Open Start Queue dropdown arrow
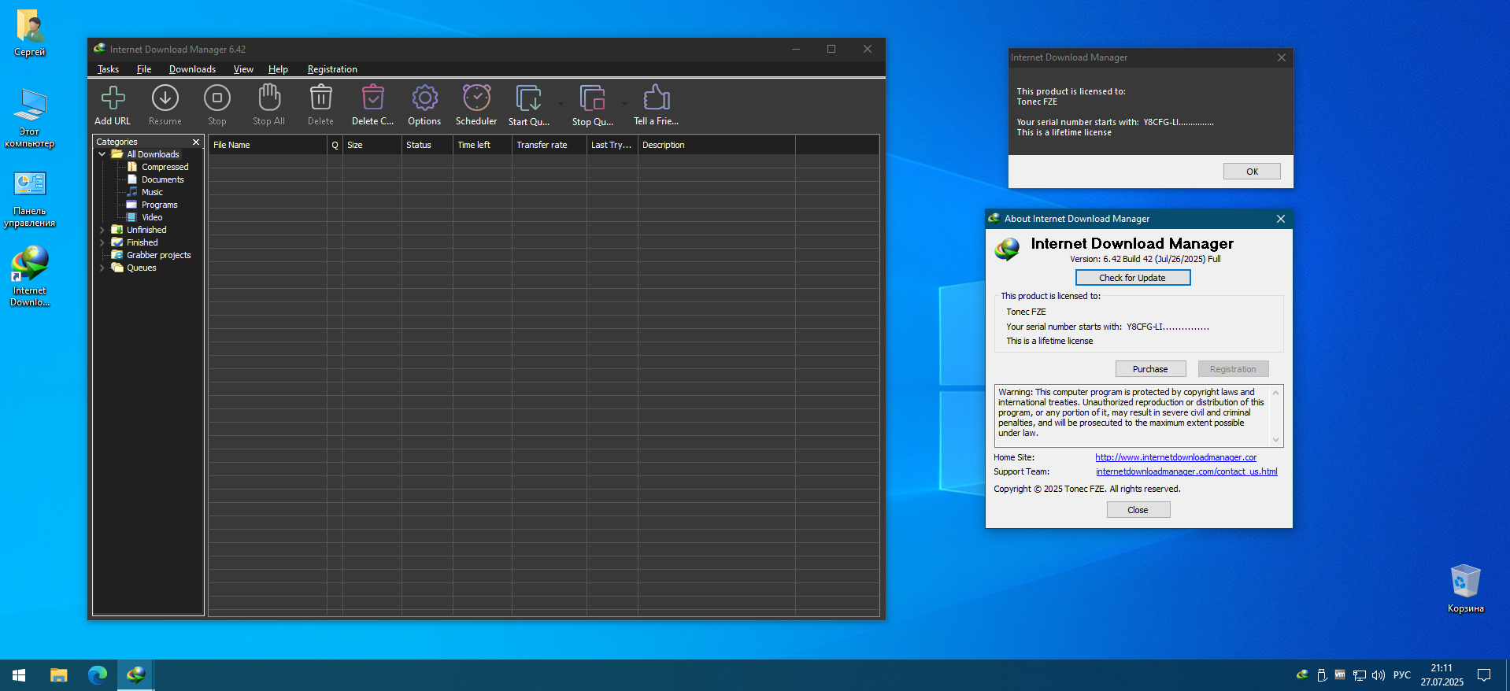The image size is (1510, 691). pos(561,103)
